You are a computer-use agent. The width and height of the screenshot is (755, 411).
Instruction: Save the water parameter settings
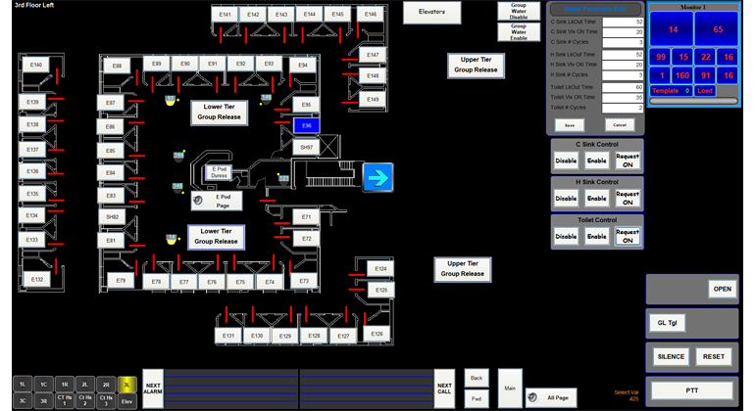click(x=568, y=125)
